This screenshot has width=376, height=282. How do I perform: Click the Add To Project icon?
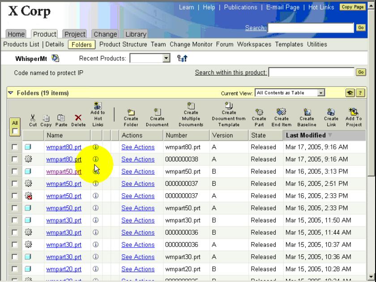[x=354, y=111]
